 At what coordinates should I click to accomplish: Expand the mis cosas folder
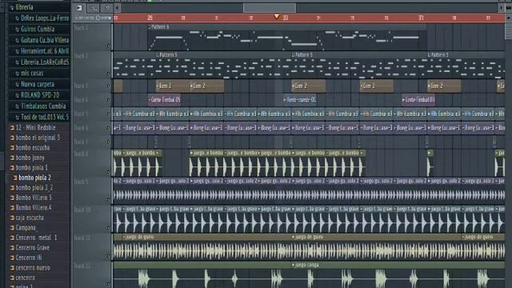tap(30, 73)
